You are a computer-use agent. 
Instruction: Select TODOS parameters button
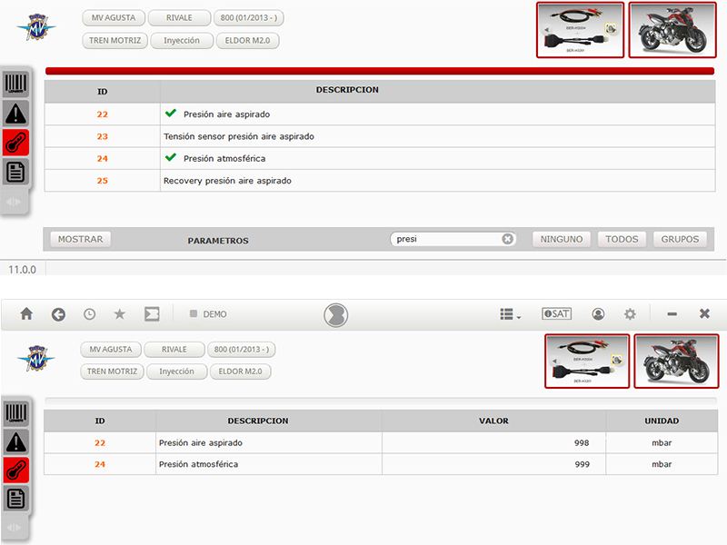tap(622, 239)
